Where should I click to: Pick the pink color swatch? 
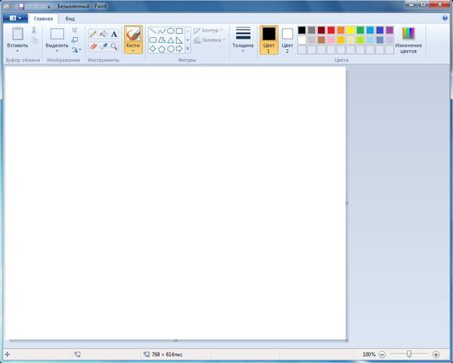[x=331, y=40]
